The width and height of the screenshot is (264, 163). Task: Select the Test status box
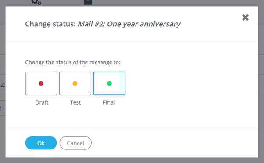[75, 83]
